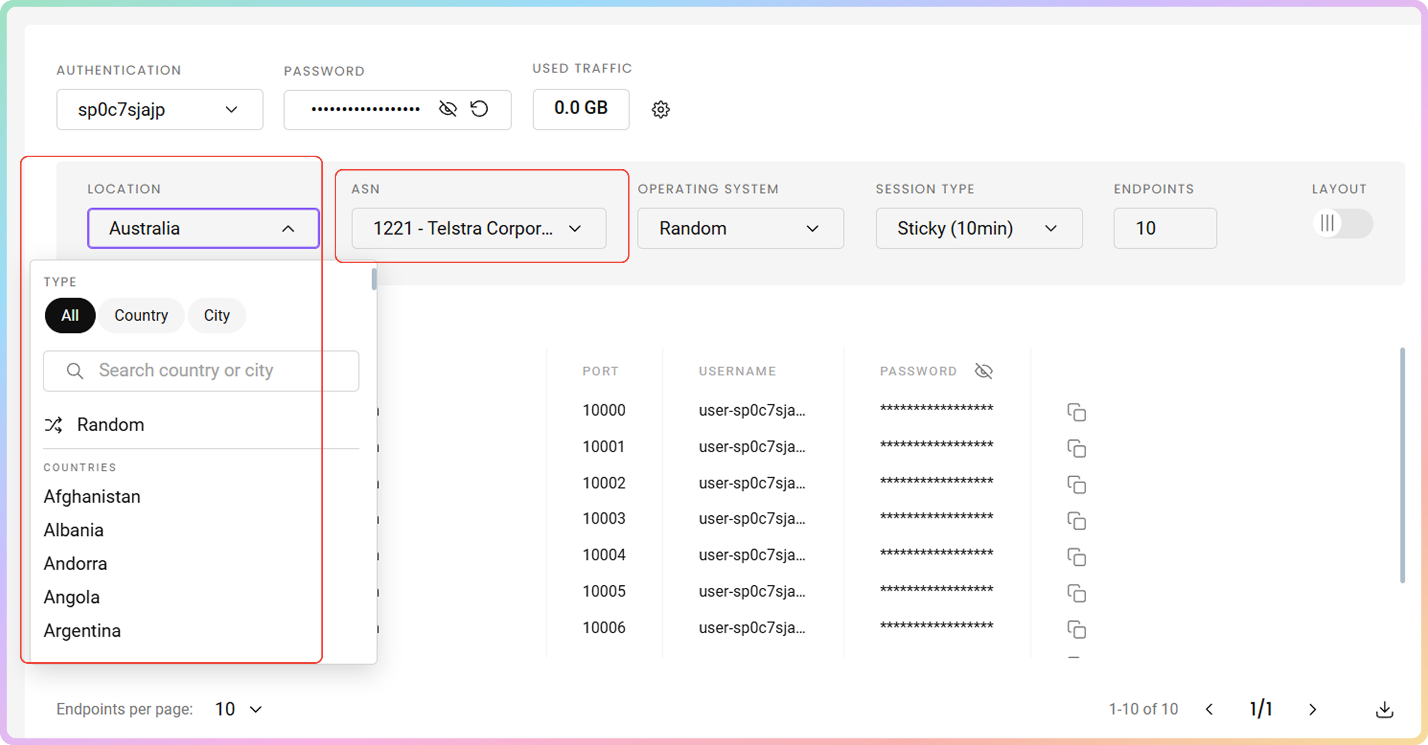Toggle table password column visibility

984,370
